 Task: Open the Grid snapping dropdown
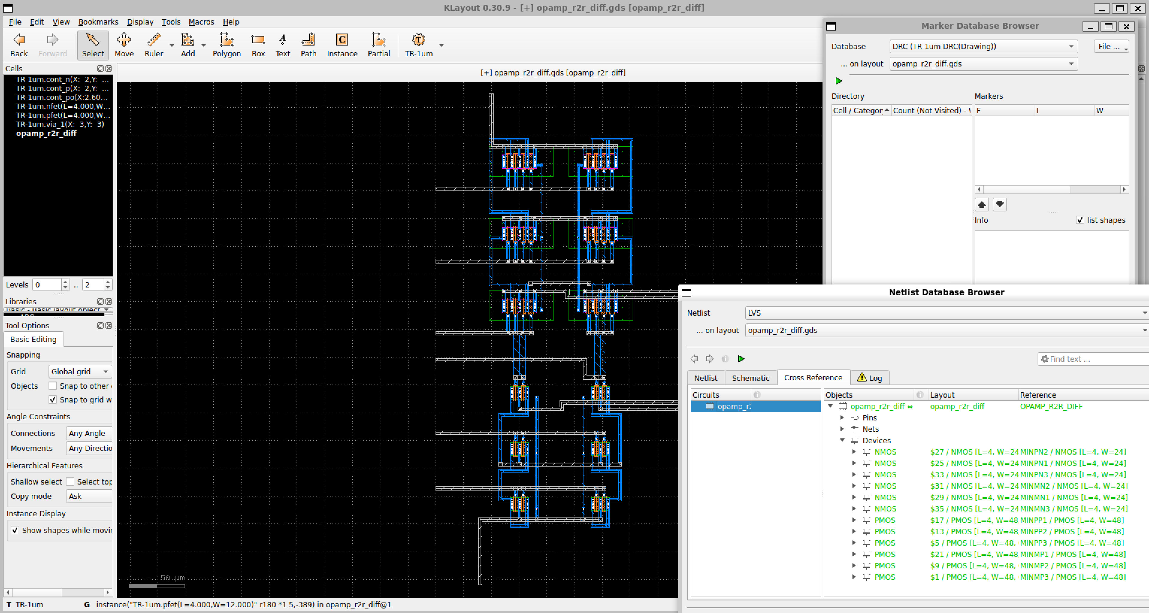[x=80, y=371]
